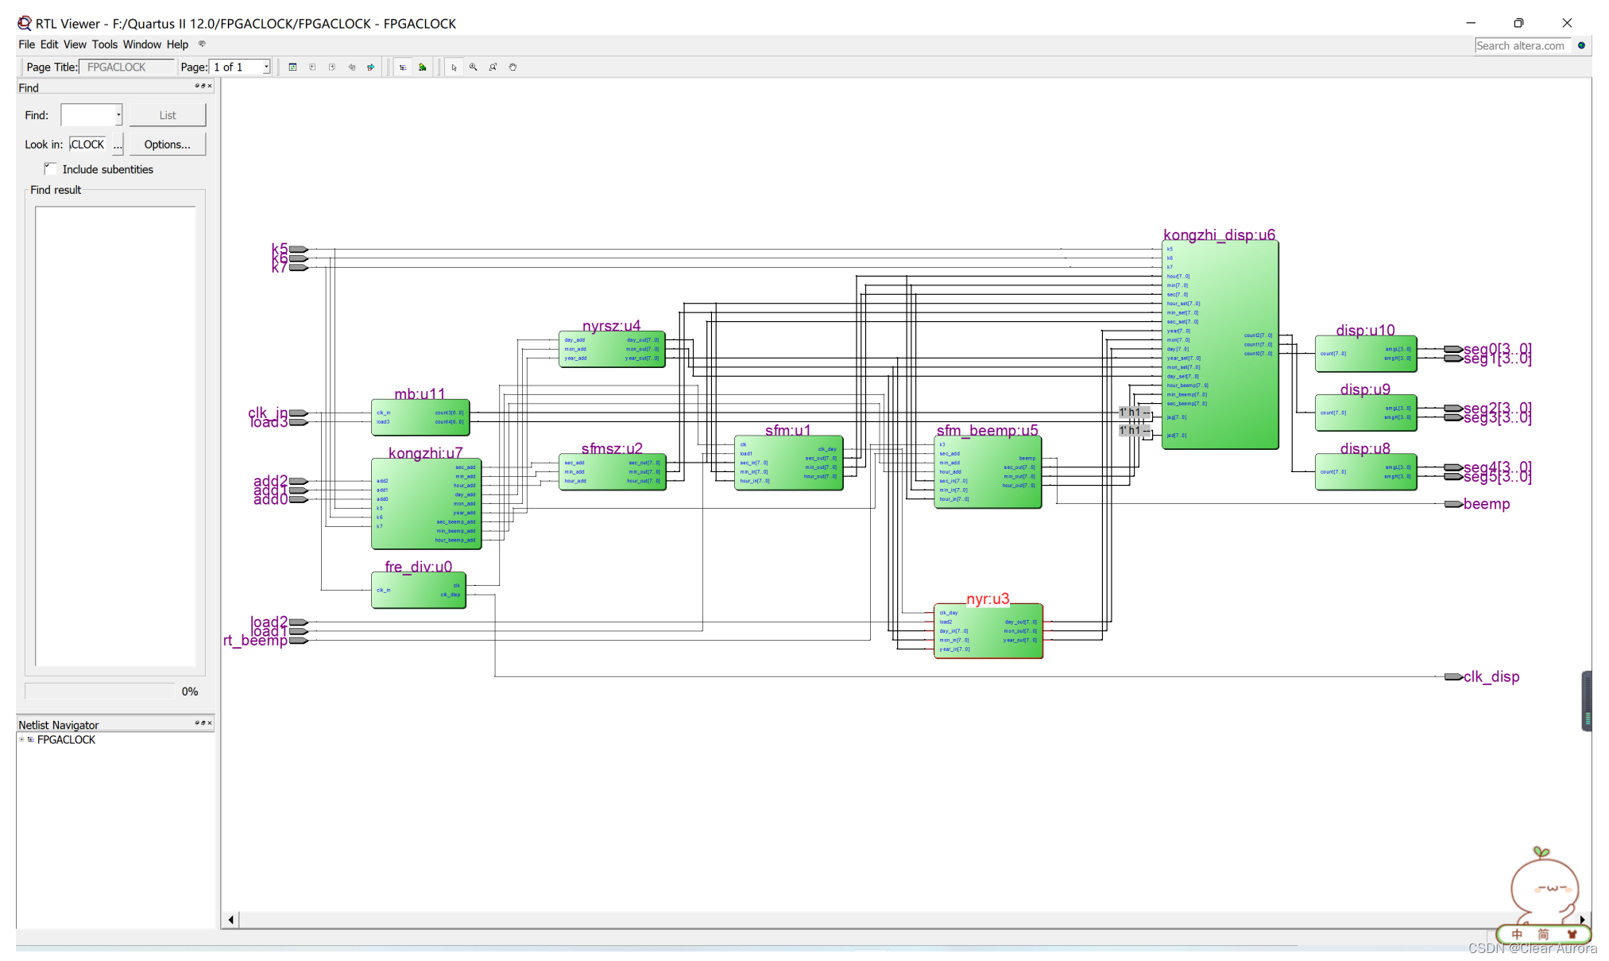Enable Include subentities checkbox
Screen dimensions: 1609x961
(x=51, y=169)
